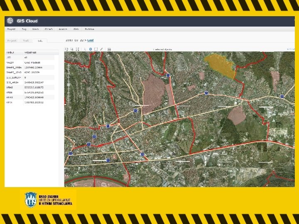Click the GIS Cloud logo icon
The image size is (299, 224).
[10, 21]
